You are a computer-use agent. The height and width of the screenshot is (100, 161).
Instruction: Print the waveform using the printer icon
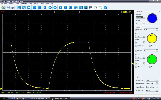pyautogui.click(x=13, y=8)
